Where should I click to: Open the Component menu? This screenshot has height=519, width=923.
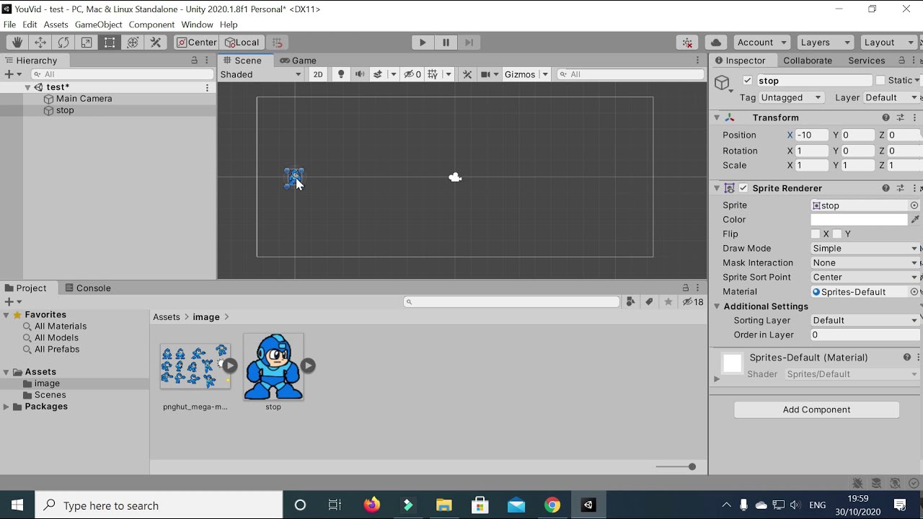coord(151,25)
